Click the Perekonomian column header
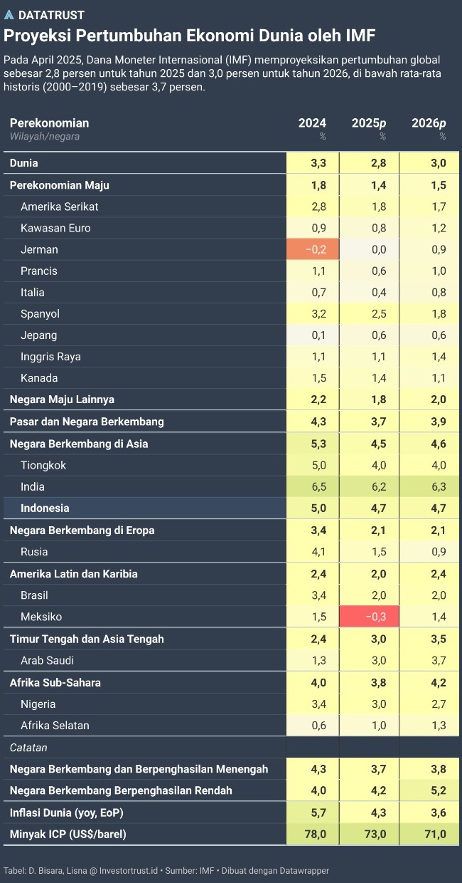 click(x=49, y=122)
